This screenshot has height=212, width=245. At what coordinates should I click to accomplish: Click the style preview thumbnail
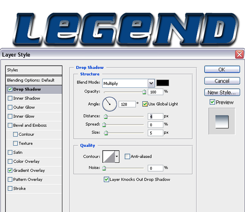(x=222, y=121)
